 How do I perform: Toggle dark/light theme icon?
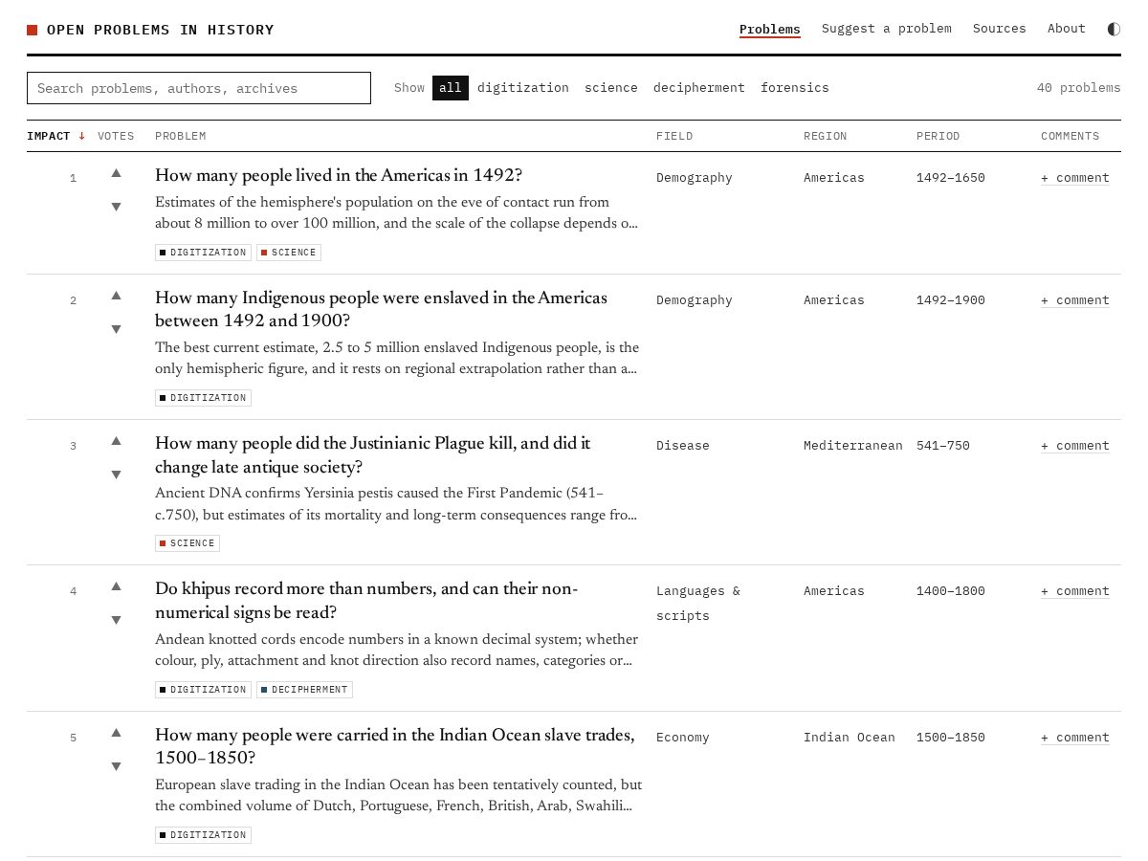pos(1114,29)
